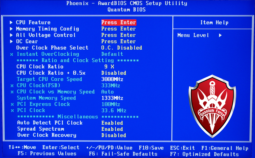This screenshot has width=255, height=158.
Task: Open the OC Gear submenu
Action: point(27,42)
